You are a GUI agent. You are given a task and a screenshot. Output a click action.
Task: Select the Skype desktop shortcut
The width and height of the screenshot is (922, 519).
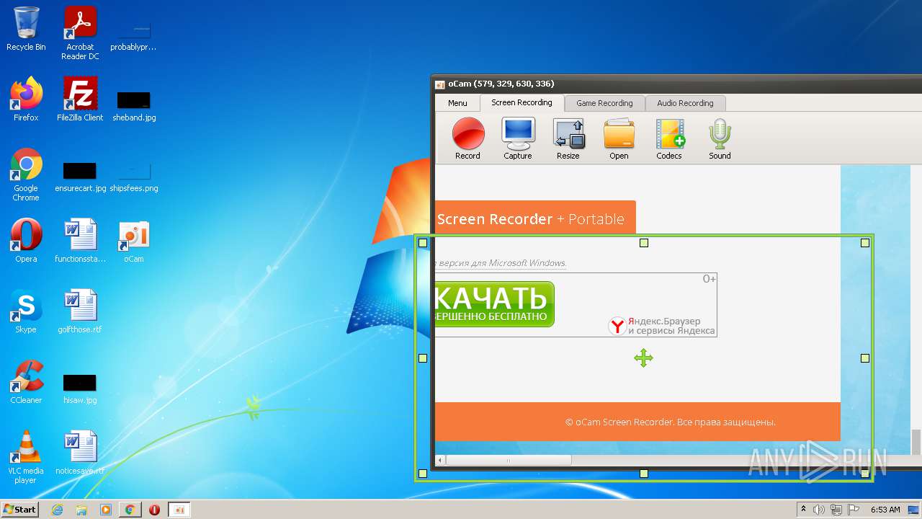click(26, 311)
